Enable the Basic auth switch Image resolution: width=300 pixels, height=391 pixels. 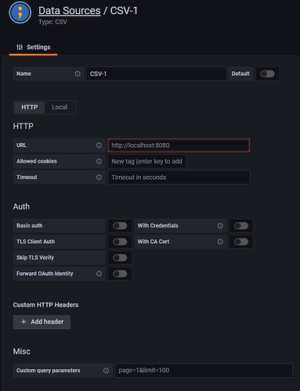coord(120,226)
